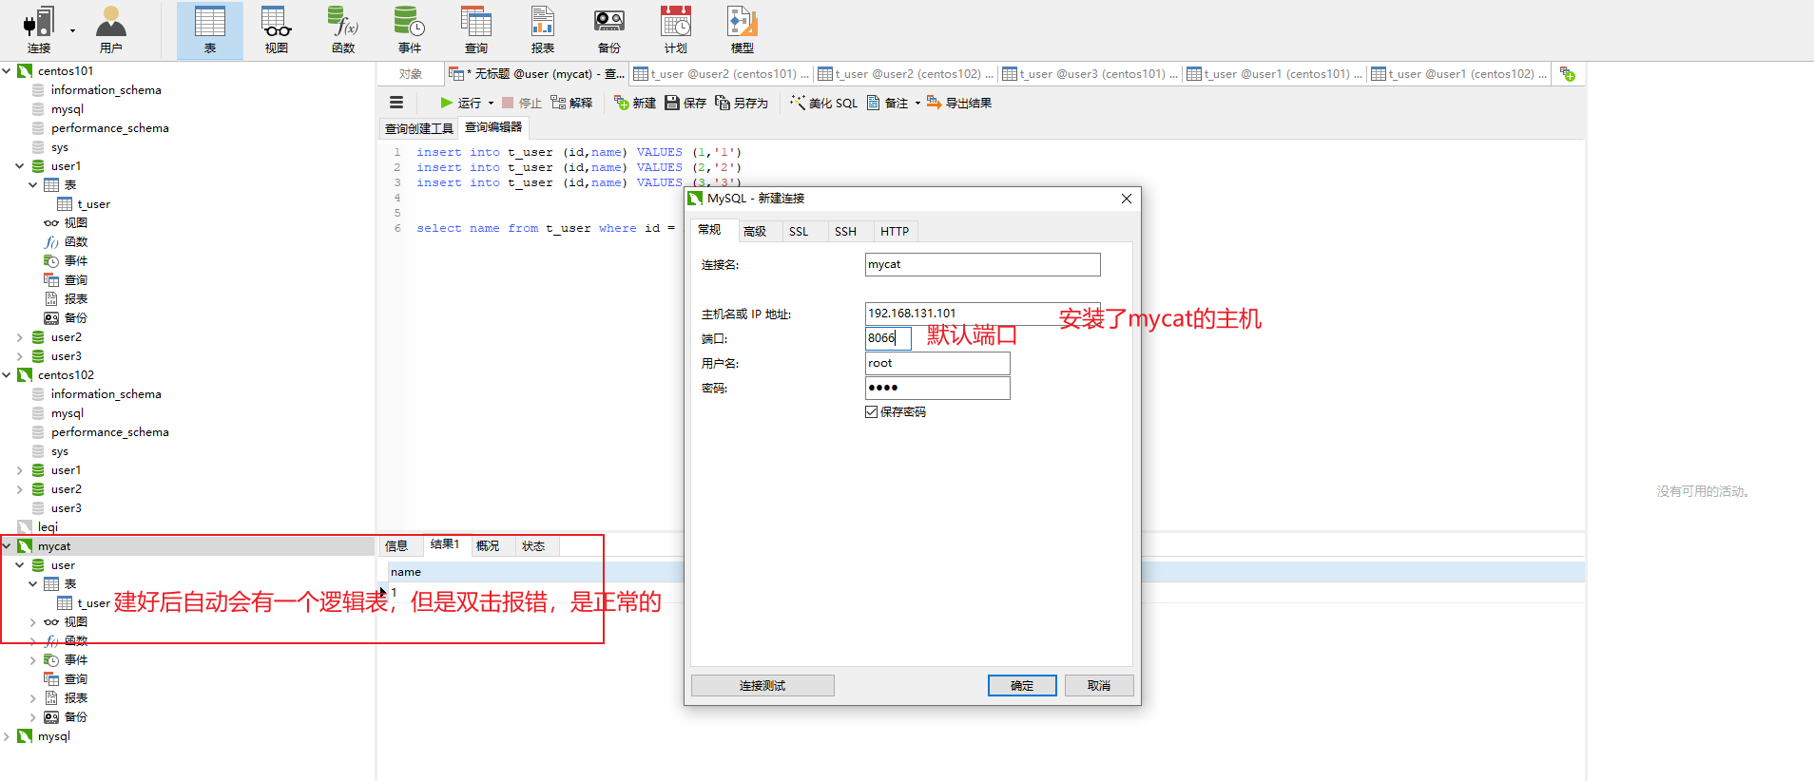Select the 备份 (Backup) toolbar icon
The width and height of the screenshot is (1814, 781).
coord(609,29)
